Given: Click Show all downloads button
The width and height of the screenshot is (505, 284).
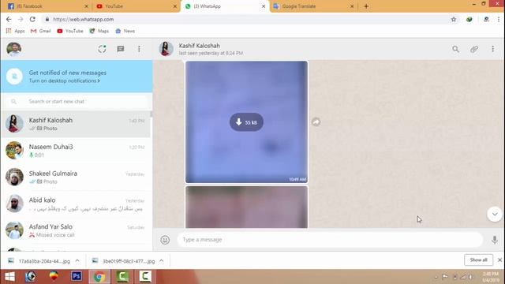Looking at the screenshot, I should [x=478, y=260].
